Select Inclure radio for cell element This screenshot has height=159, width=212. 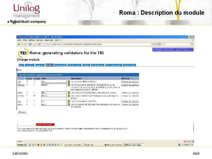pos(27,81)
